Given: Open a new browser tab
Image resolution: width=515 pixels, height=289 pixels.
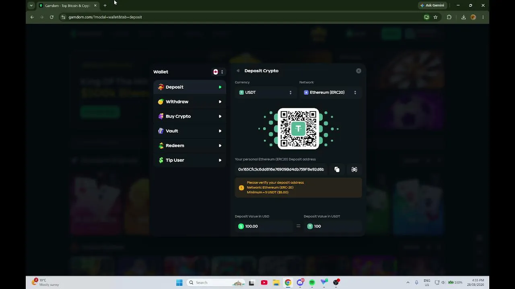Looking at the screenshot, I should coord(105,6).
